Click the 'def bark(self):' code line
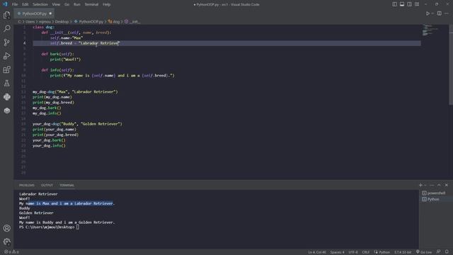The width and height of the screenshot is (453, 255). point(57,54)
